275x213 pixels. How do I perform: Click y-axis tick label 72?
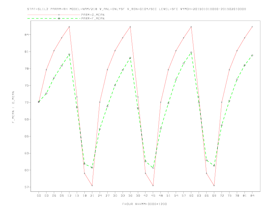(27, 102)
